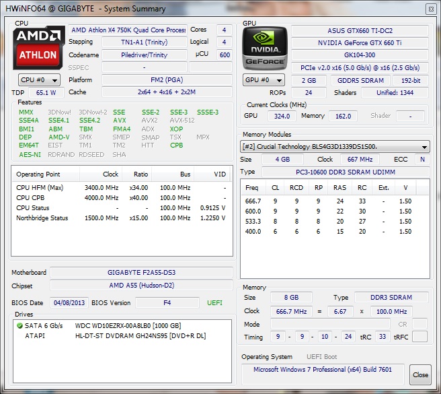The width and height of the screenshot is (441, 394).
Task: Click the NVIDIA GeForce GPU logo
Action: point(265,48)
